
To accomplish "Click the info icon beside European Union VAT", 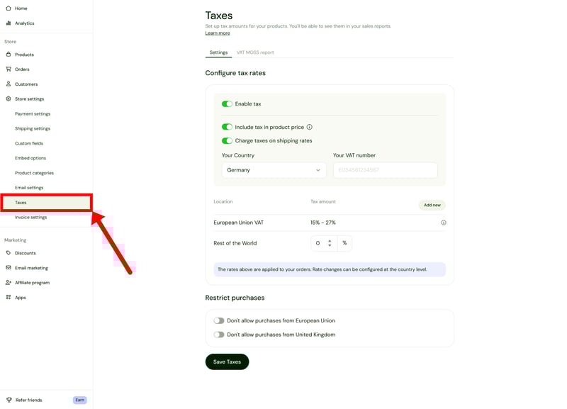I will [x=444, y=223].
